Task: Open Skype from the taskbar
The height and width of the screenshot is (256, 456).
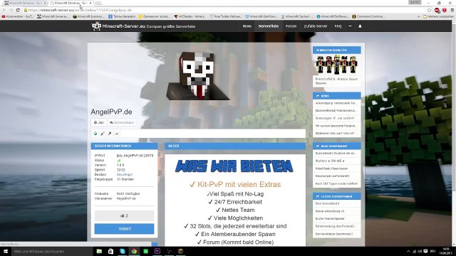Action: click(x=123, y=251)
